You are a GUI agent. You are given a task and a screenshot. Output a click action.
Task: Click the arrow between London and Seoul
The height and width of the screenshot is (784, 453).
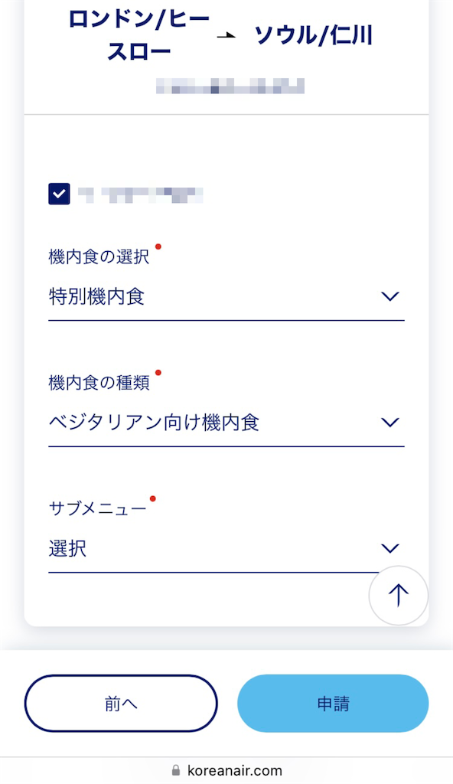click(226, 36)
